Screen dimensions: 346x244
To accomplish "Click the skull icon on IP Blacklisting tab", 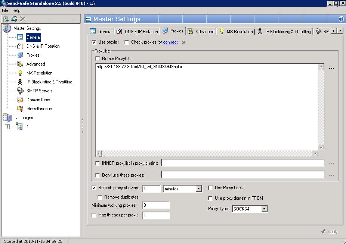I will coord(260,31).
